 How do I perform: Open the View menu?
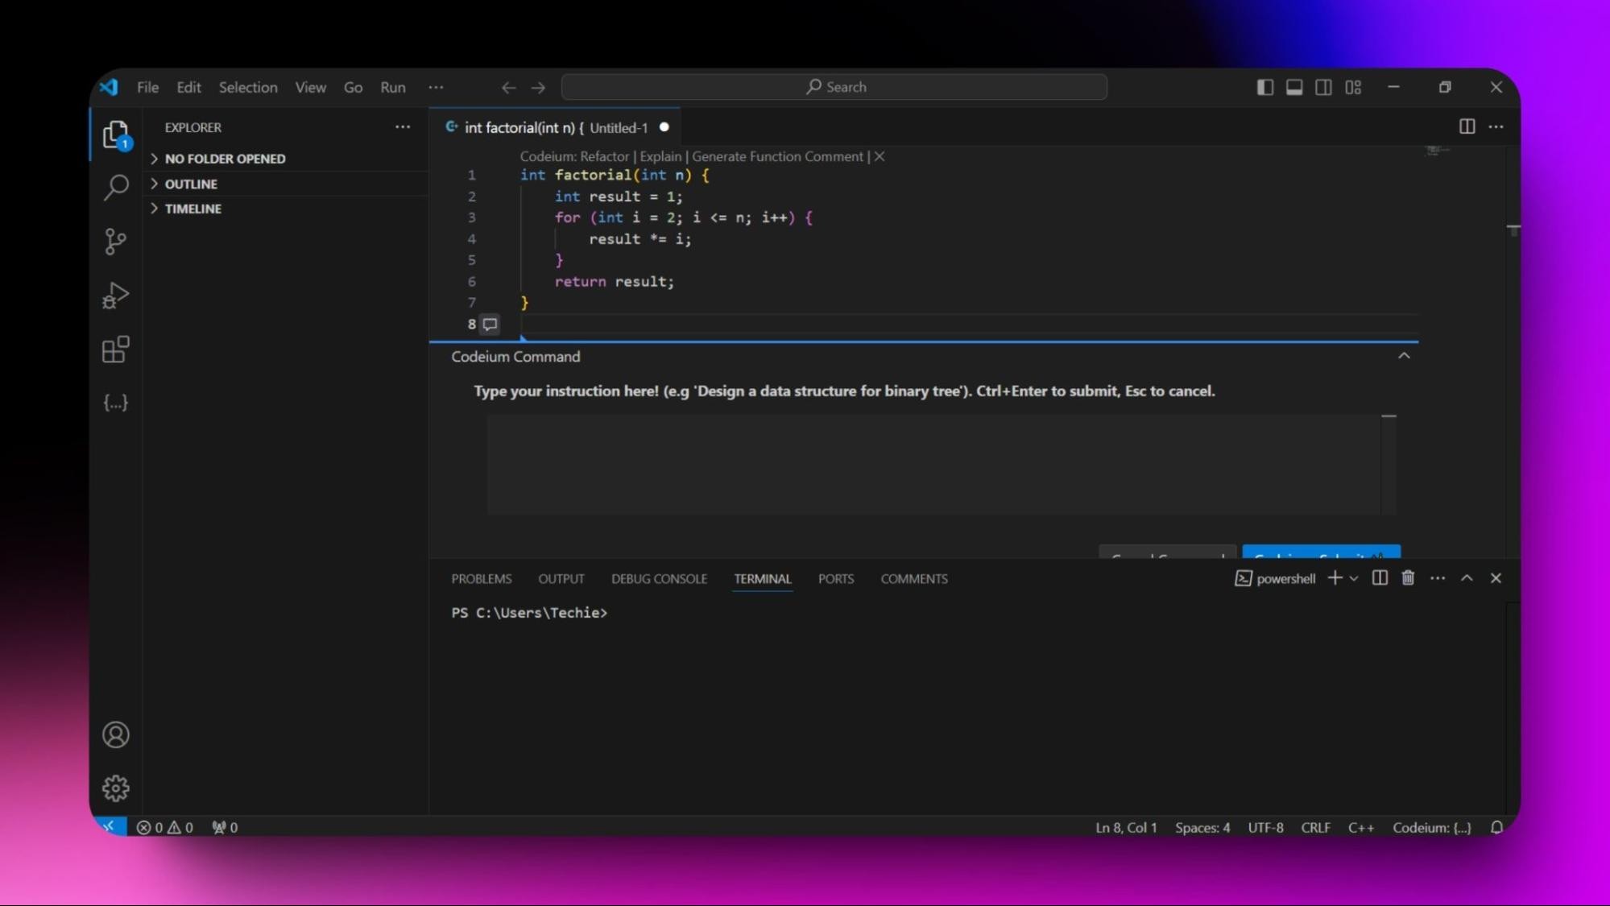pyautogui.click(x=310, y=87)
